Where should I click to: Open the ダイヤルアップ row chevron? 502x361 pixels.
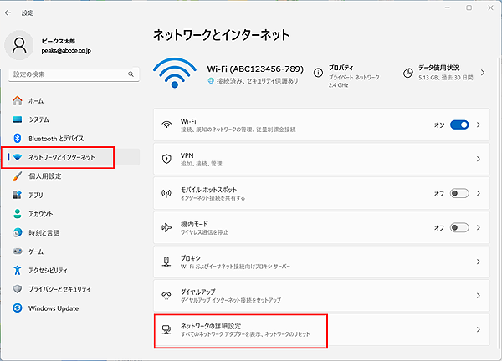(479, 296)
